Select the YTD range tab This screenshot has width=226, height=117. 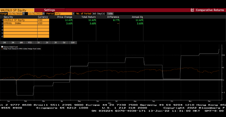30,43
